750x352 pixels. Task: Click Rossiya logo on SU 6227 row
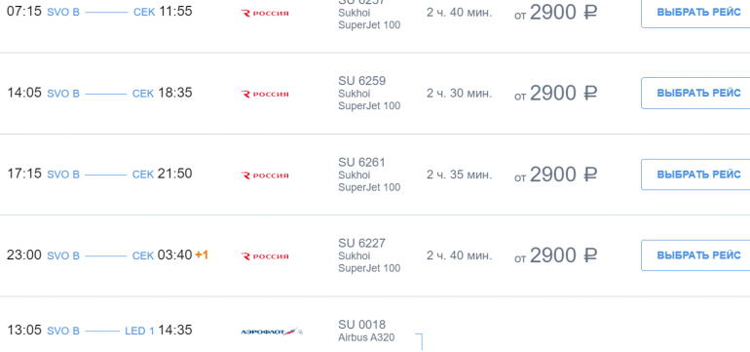265,256
